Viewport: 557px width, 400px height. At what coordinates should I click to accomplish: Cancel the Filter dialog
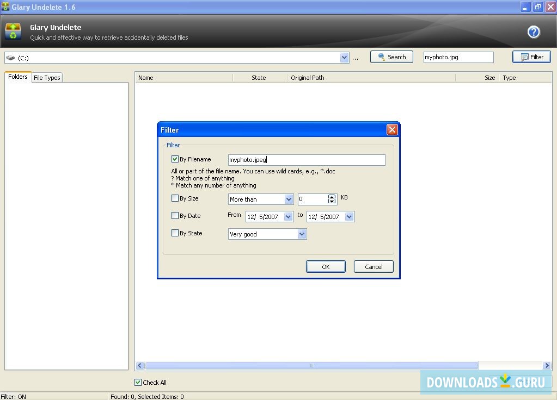click(x=373, y=266)
